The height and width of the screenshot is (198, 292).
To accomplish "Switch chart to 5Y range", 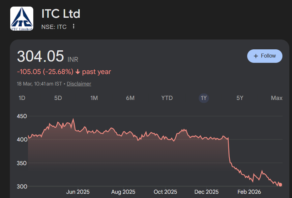I will click(240, 98).
